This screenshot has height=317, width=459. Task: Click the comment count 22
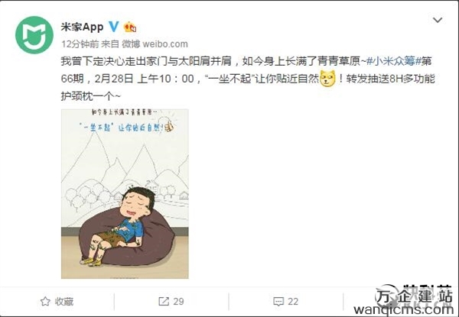tap(293, 301)
